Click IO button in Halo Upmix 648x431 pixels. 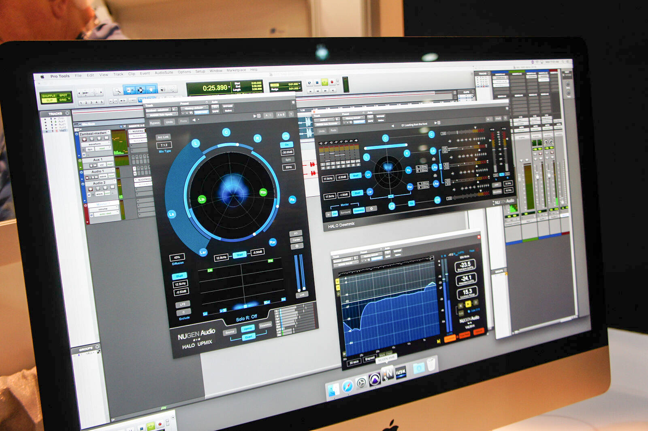point(296,234)
